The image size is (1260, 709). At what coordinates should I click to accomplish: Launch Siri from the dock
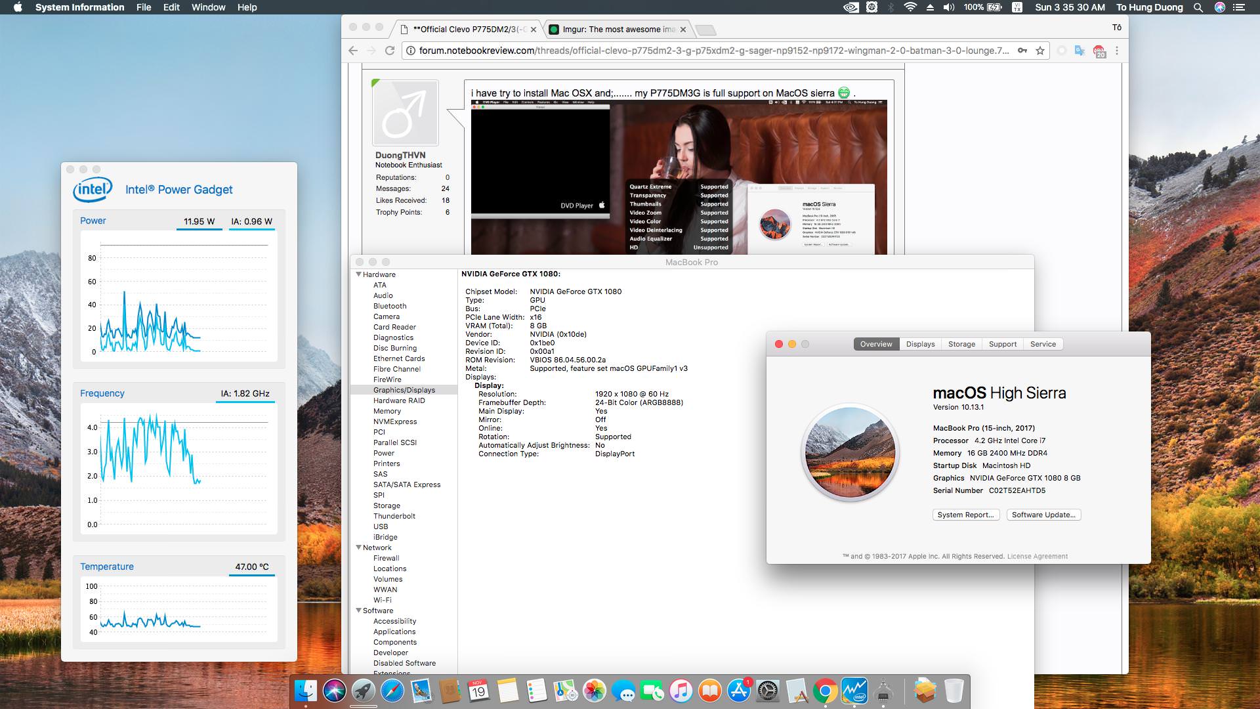point(335,691)
